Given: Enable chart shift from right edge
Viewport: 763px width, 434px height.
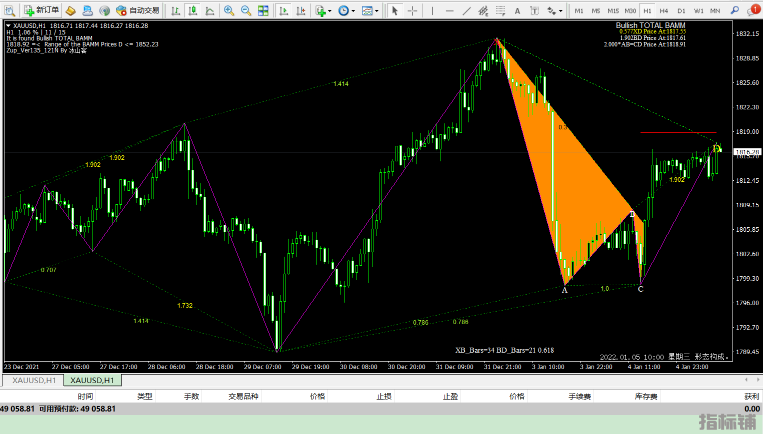Looking at the screenshot, I should coord(301,10).
